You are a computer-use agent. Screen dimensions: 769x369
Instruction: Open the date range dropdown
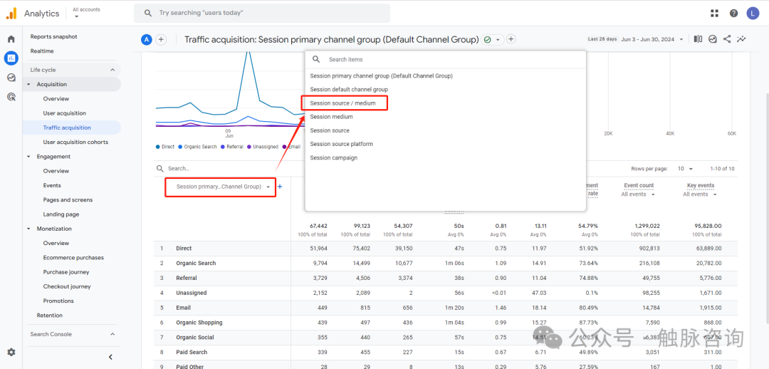[x=652, y=39]
